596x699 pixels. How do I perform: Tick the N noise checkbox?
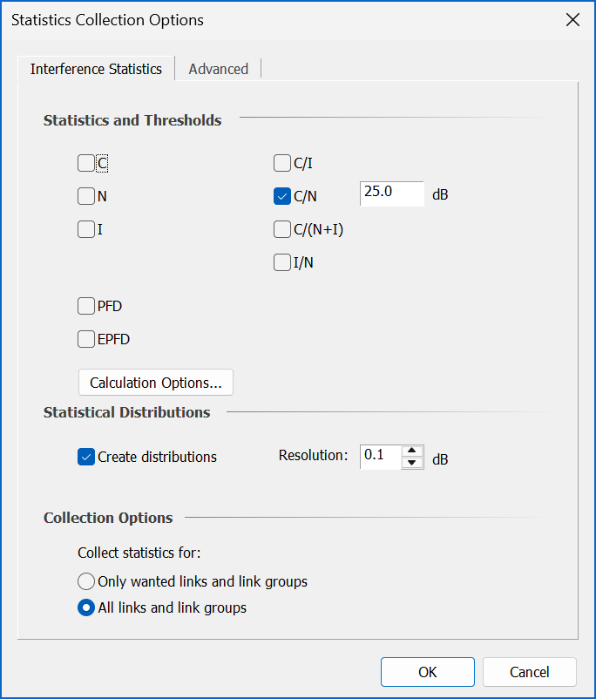[86, 196]
